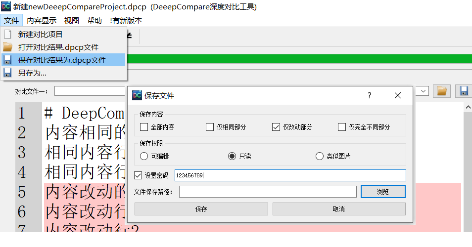Close the 保存文件 dialog with X

pos(398,95)
